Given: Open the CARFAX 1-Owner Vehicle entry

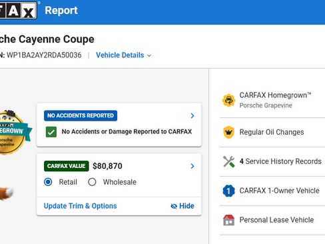Looking at the screenshot, I should coord(279,191).
